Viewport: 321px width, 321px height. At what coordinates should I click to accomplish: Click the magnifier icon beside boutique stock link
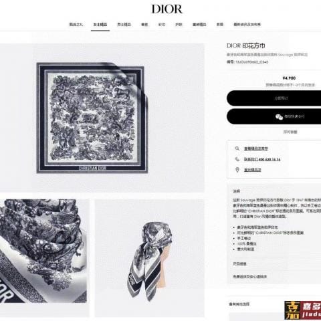[237, 148]
